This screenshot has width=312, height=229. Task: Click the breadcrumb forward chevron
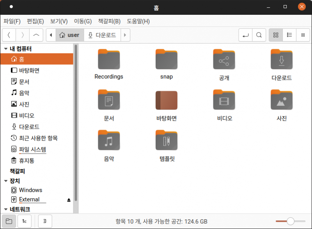pyautogui.click(x=124, y=35)
